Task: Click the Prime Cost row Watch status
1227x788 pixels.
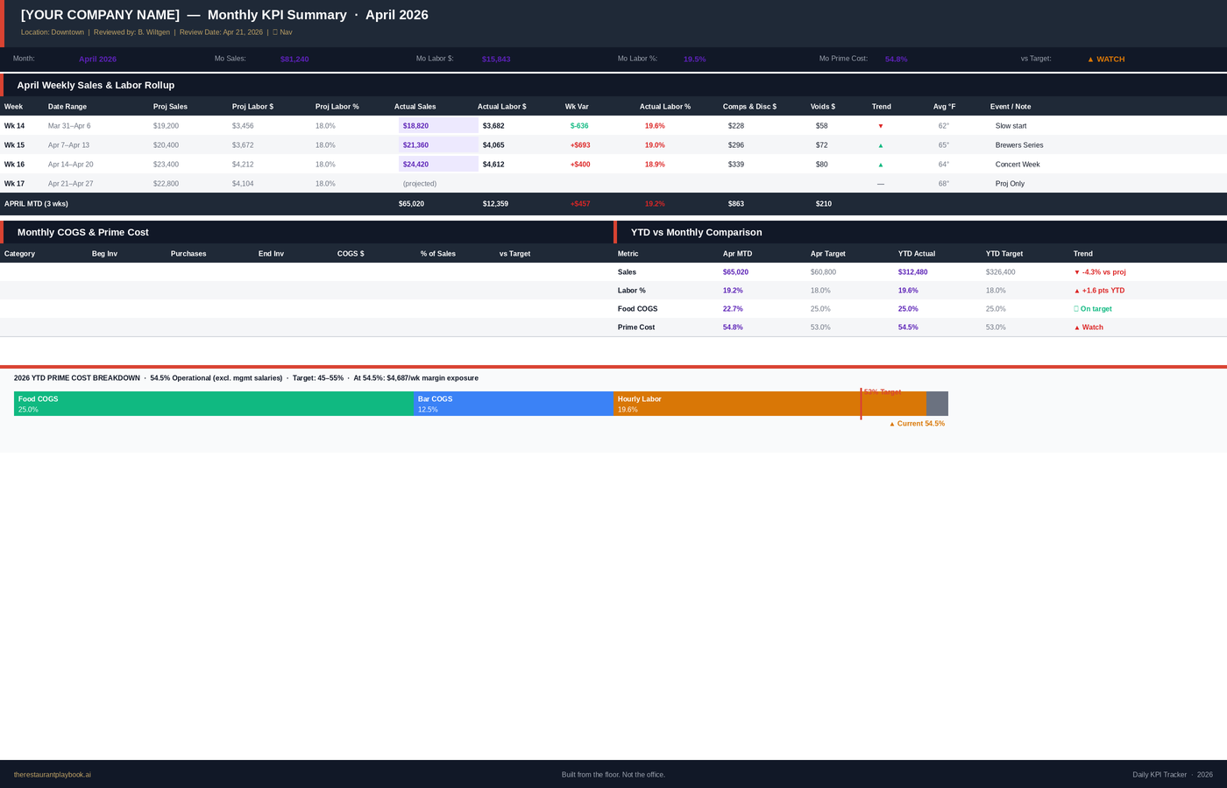Action: click(x=1089, y=327)
